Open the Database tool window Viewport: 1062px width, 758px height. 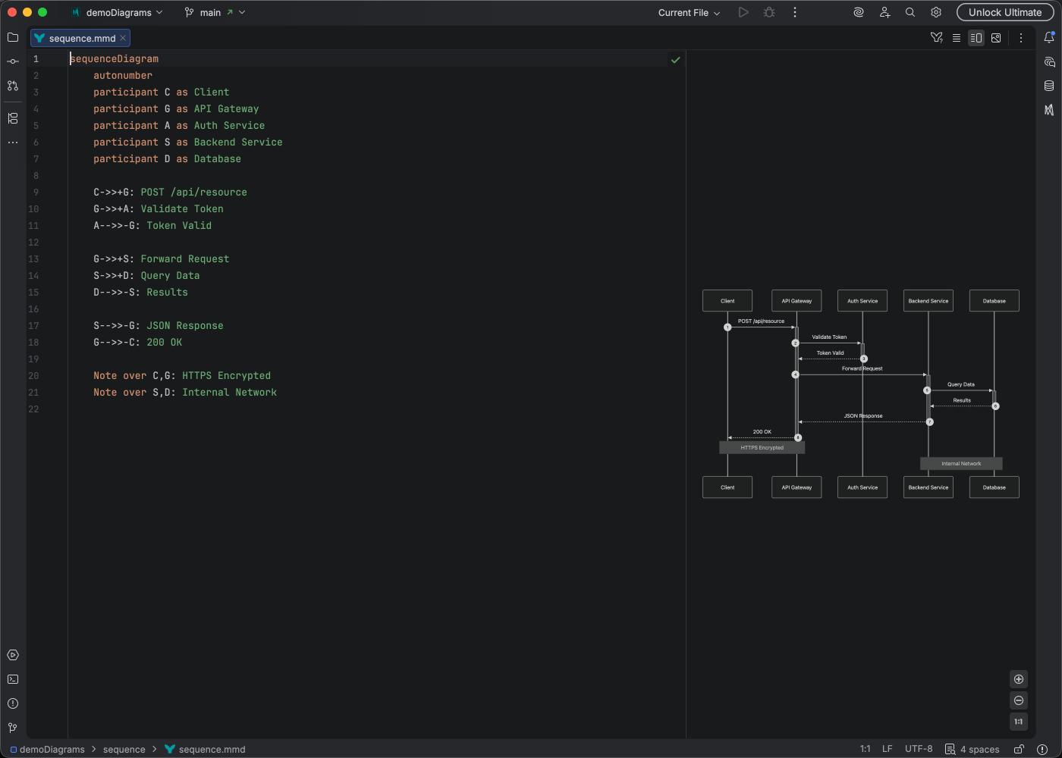[1050, 86]
